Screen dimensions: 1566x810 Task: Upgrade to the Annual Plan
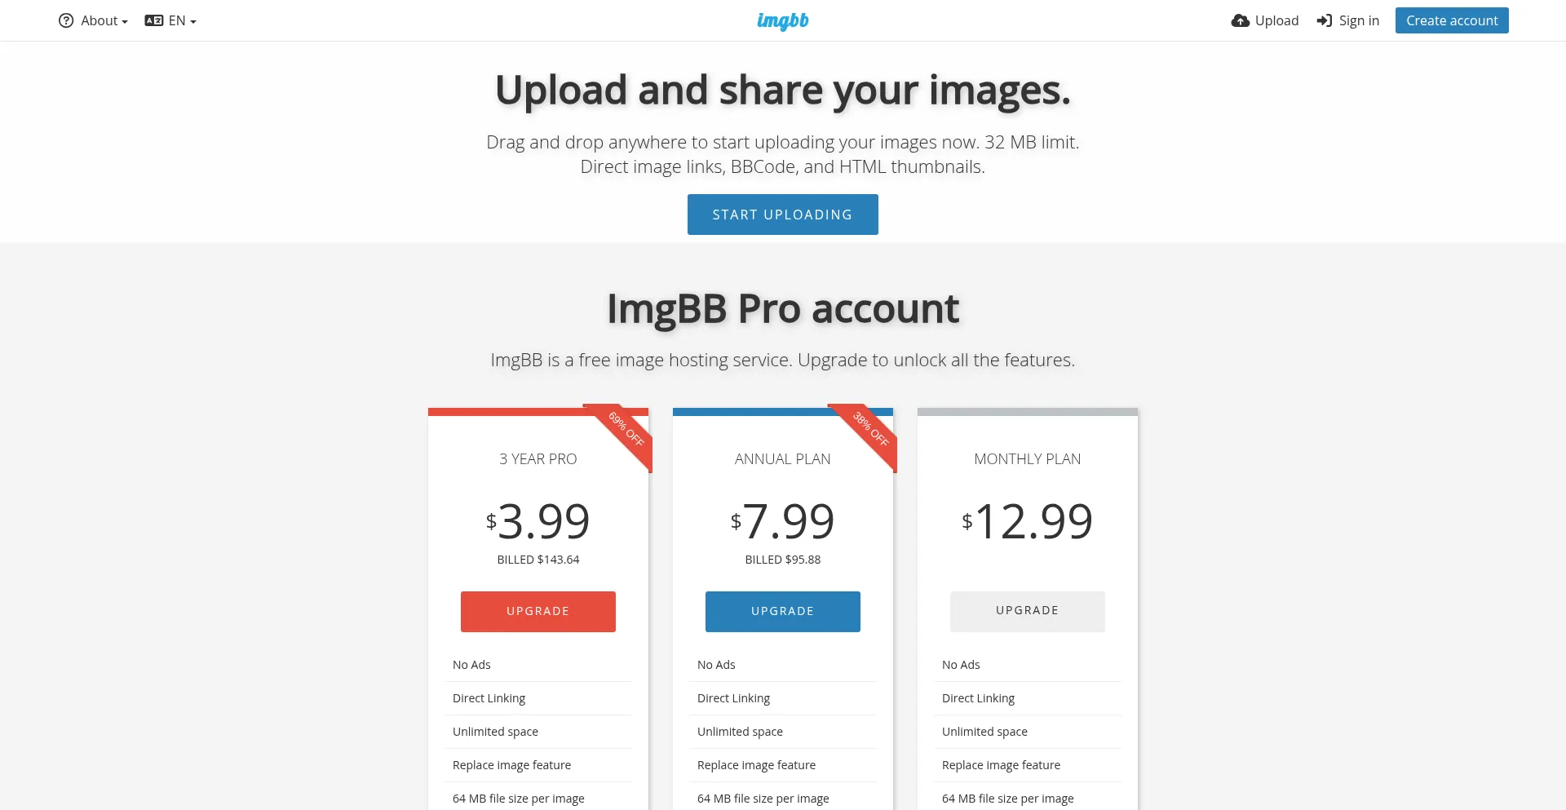[783, 612]
